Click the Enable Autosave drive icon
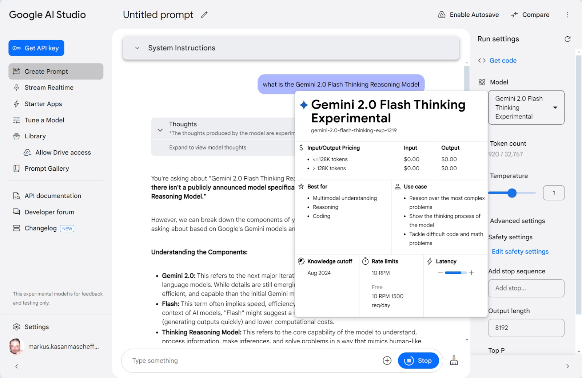Screen dimensions: 582x378 click(442, 15)
